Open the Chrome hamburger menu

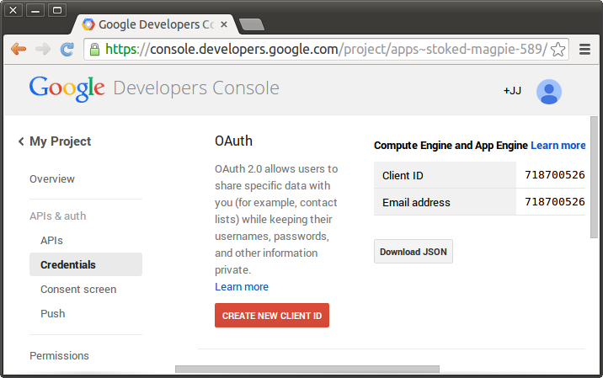click(584, 49)
